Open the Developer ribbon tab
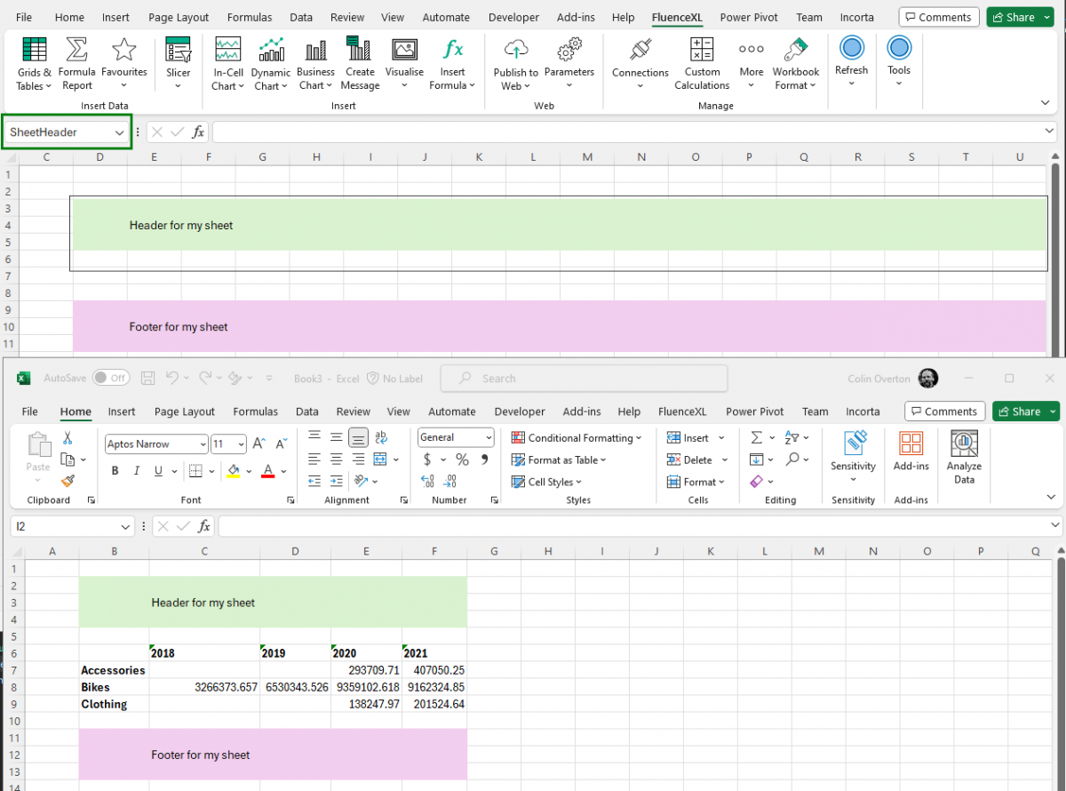Viewport: 1066px width, 791px height. point(513,17)
